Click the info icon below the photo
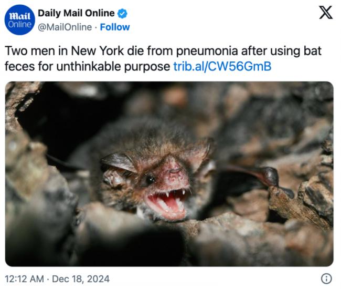341x289 pixels. tap(326, 278)
